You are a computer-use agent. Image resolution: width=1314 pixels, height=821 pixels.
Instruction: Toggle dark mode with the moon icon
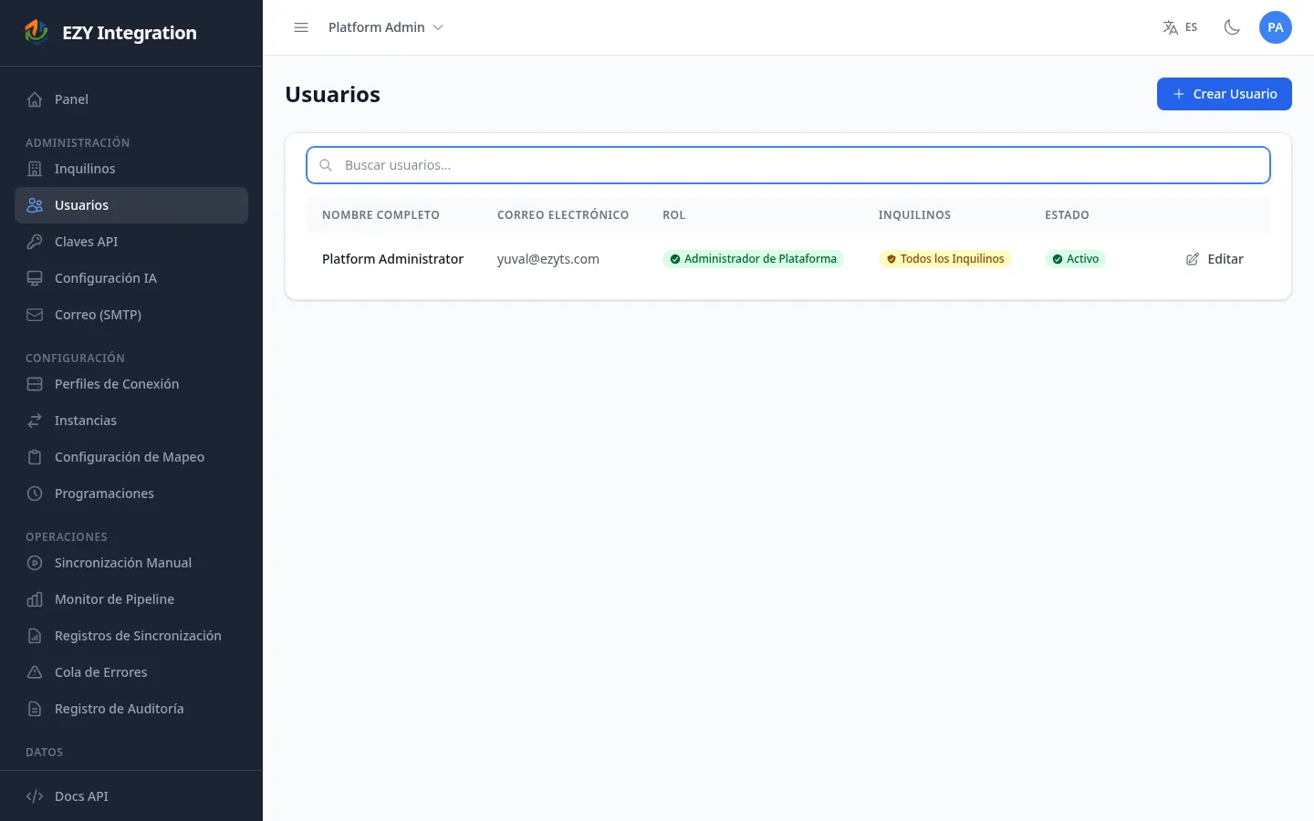click(x=1232, y=27)
